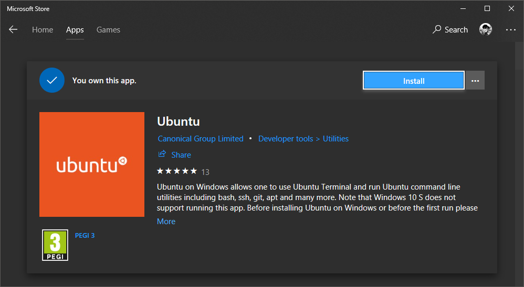Screen dimensions: 524x287
Task: Install the Ubuntu app
Action: click(414, 81)
